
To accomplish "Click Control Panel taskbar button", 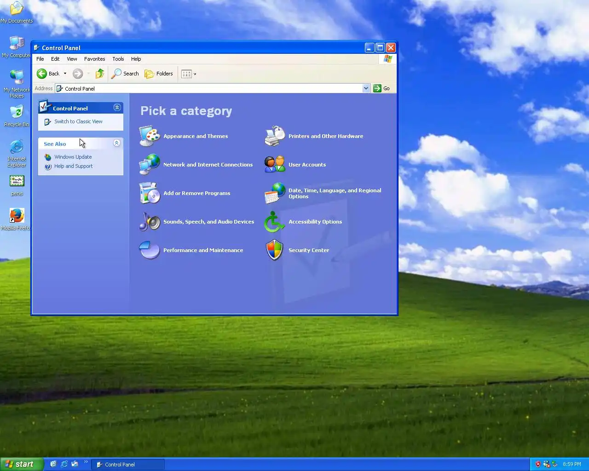I will (x=128, y=465).
